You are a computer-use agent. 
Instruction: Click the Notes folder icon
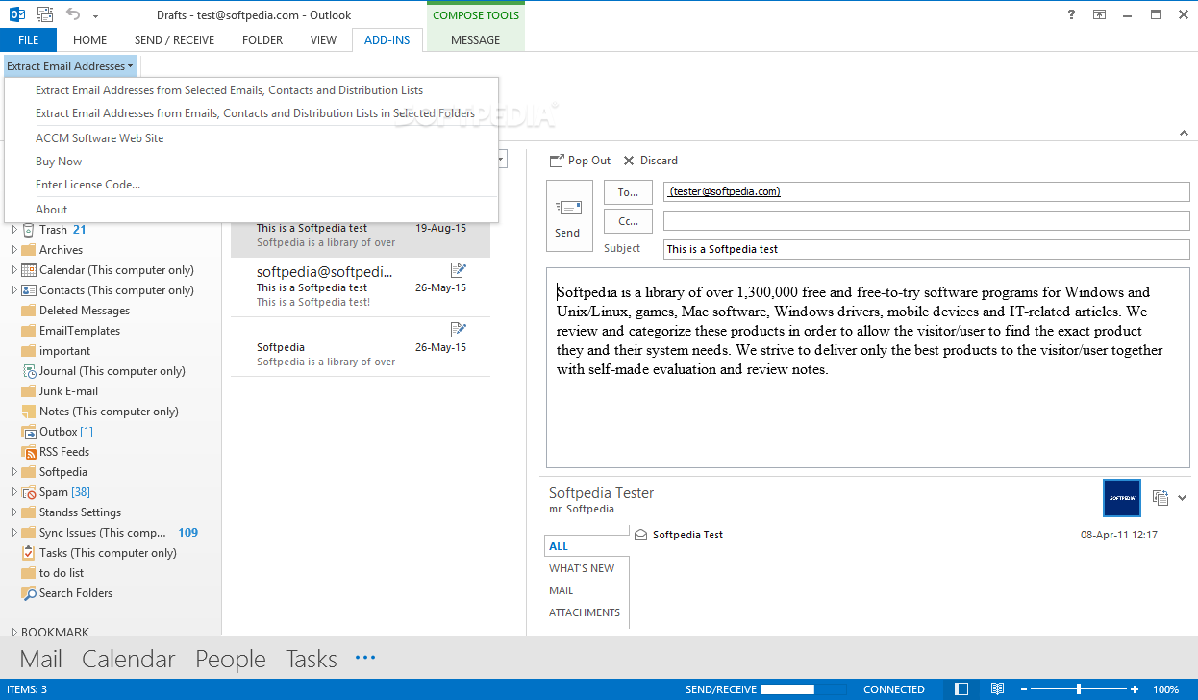(x=29, y=412)
